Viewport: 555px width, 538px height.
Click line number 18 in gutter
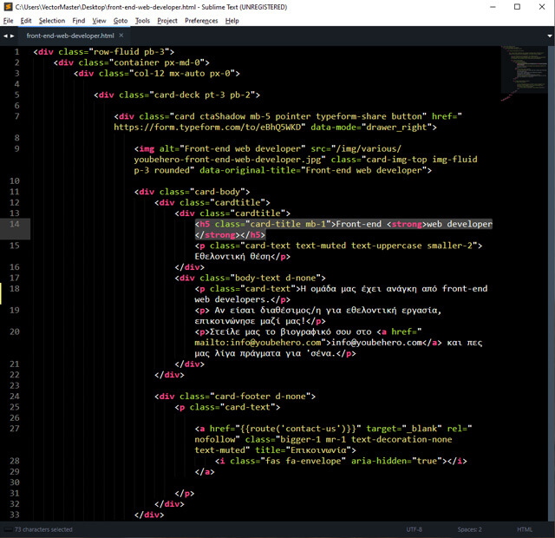[x=15, y=288]
